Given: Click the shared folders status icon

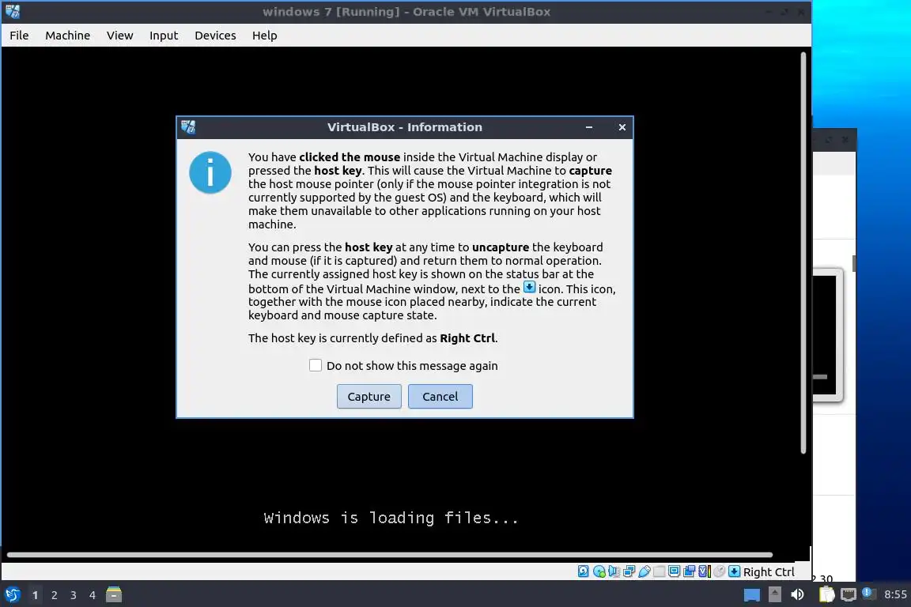Looking at the screenshot, I should pyautogui.click(x=660, y=571).
